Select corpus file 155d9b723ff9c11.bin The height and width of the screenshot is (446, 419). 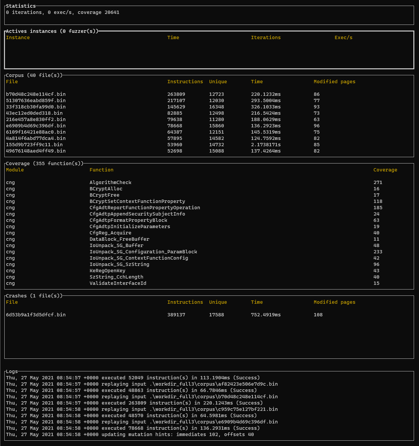(34, 145)
